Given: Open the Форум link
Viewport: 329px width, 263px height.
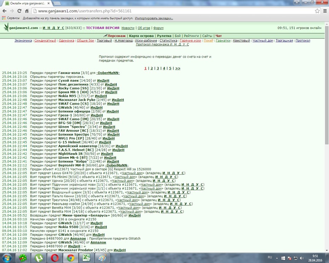Looking at the screenshot, I should click(x=158, y=28).
